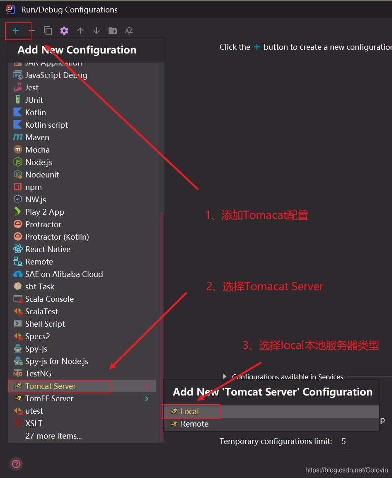Click the NW.js icon

tap(18, 199)
